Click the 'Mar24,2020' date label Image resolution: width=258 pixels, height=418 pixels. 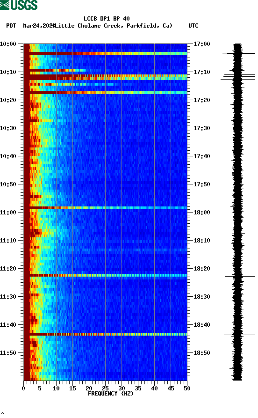click(39, 26)
